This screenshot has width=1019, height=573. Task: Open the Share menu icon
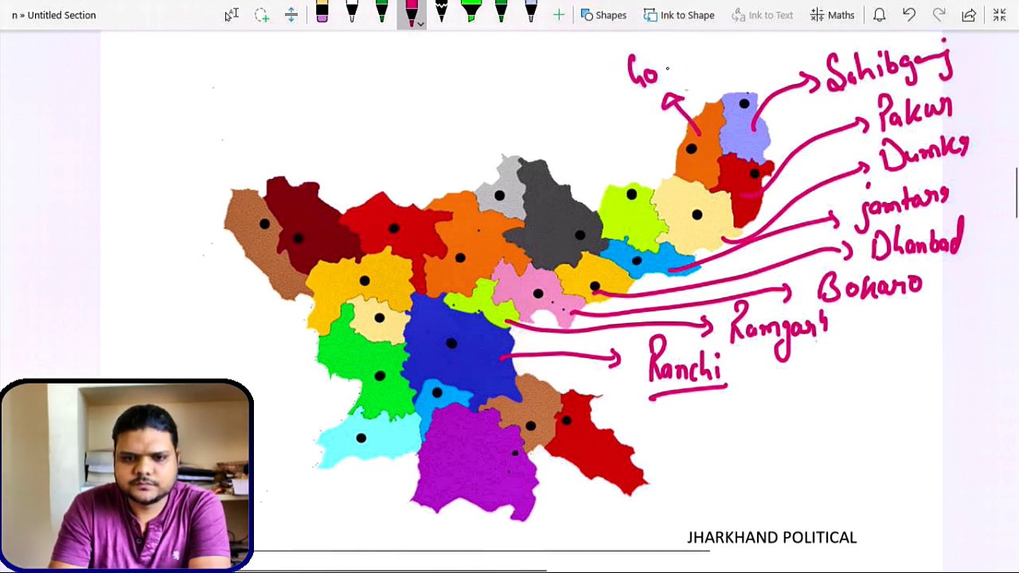pos(969,14)
